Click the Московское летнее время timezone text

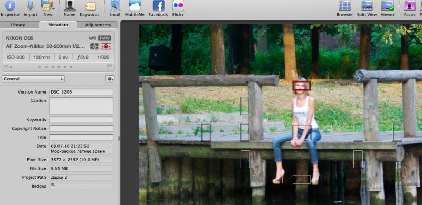click(78, 151)
